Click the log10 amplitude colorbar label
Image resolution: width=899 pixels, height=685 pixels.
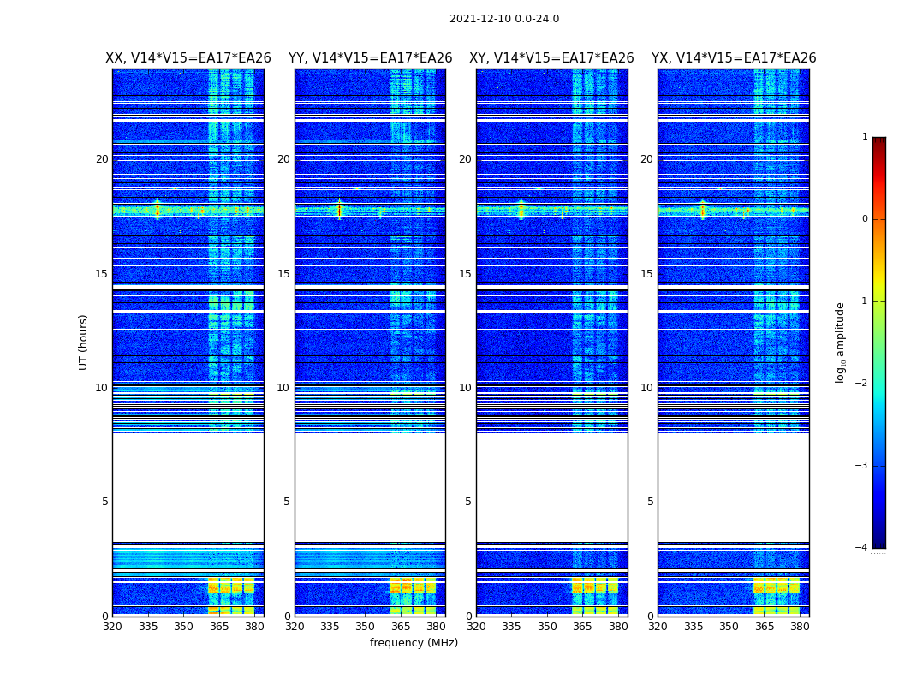point(841,342)
